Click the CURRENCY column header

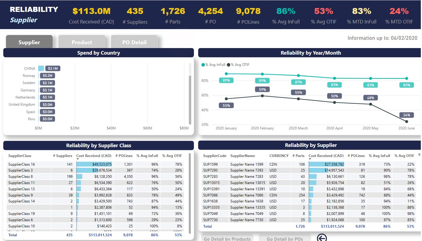(x=279, y=156)
